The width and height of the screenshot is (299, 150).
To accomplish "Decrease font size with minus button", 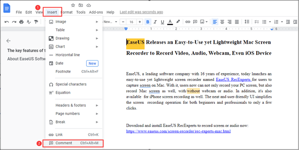I will 123,22.
